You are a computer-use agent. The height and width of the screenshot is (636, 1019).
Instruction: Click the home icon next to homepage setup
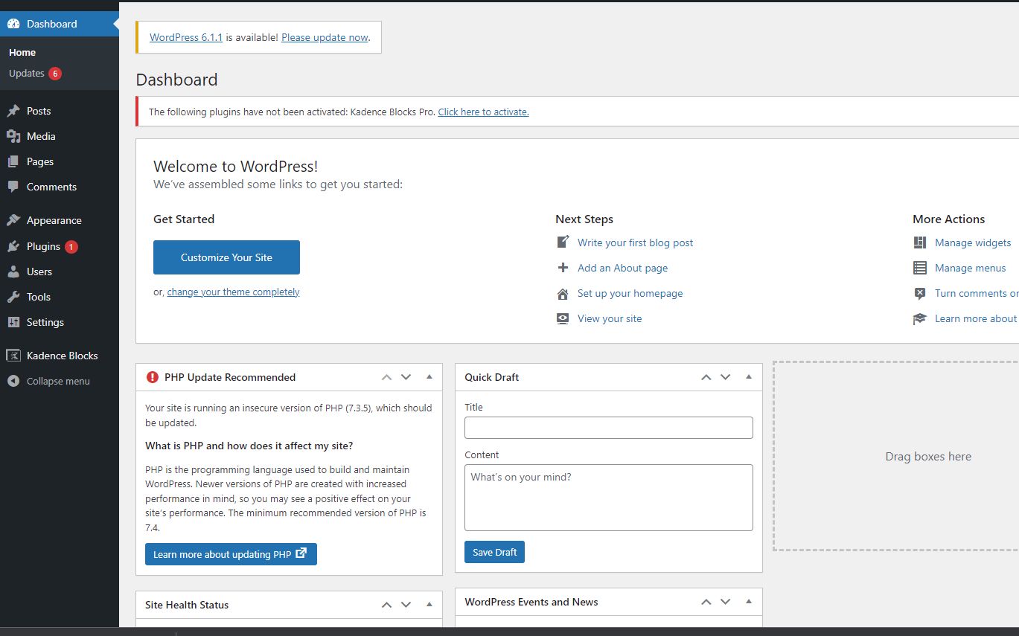pyautogui.click(x=562, y=293)
